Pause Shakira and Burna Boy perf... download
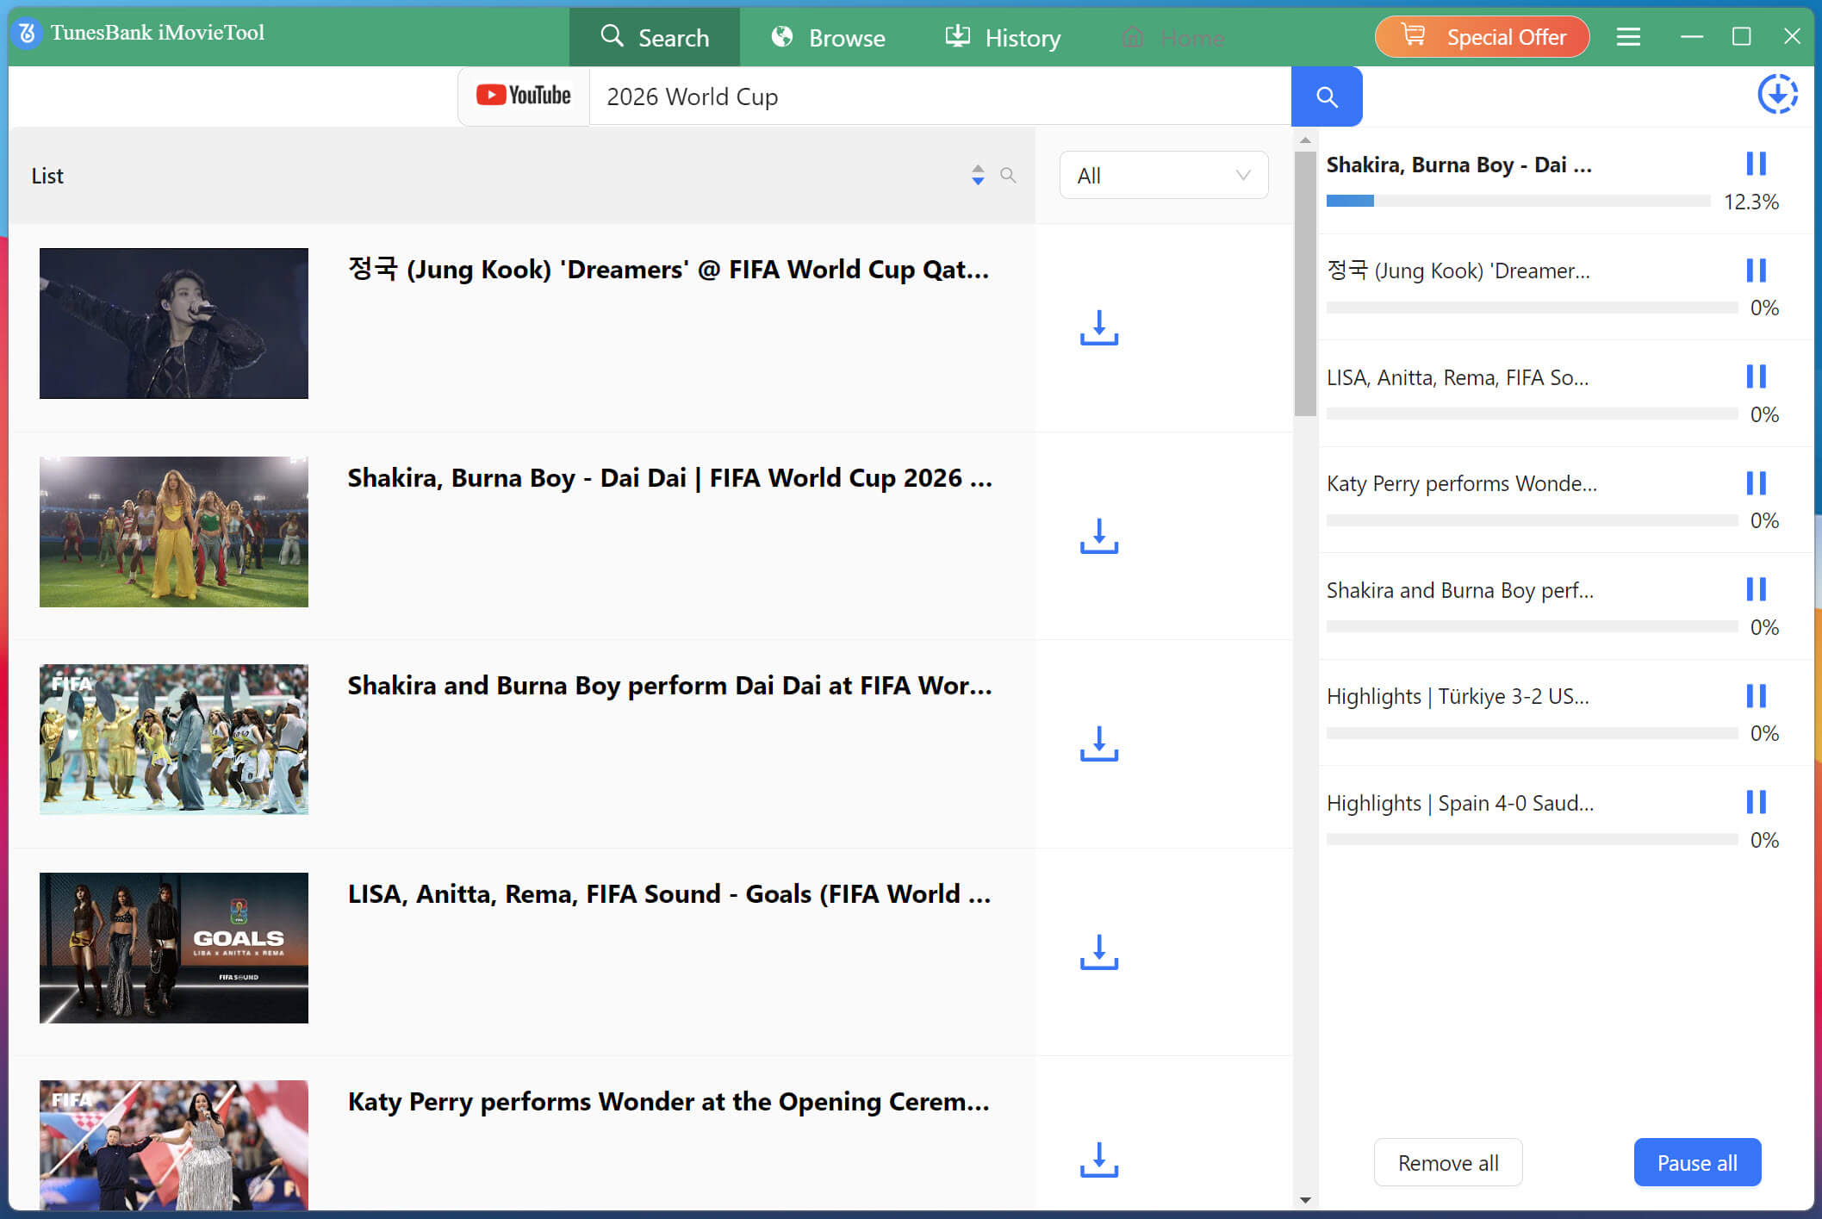Image resolution: width=1822 pixels, height=1219 pixels. pos(1756,589)
